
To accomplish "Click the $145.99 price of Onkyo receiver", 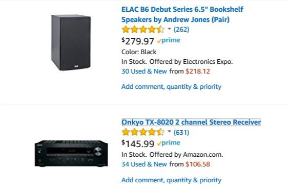I will click(138, 143).
